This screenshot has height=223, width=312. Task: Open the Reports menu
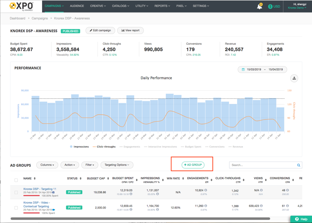[x=162, y=6]
